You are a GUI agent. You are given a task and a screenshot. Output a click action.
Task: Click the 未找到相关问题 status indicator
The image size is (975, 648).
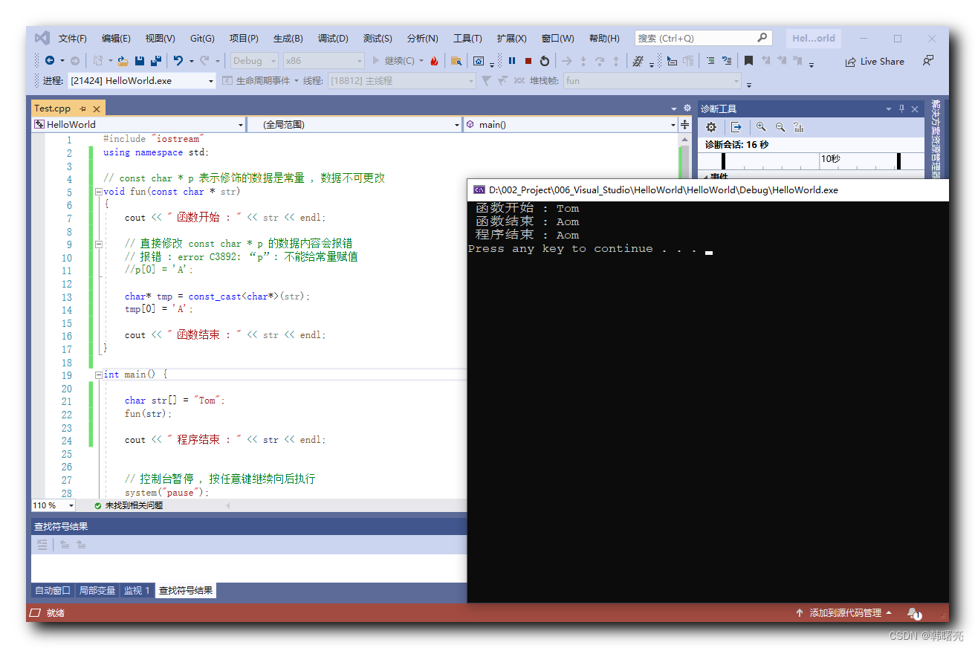tap(129, 505)
